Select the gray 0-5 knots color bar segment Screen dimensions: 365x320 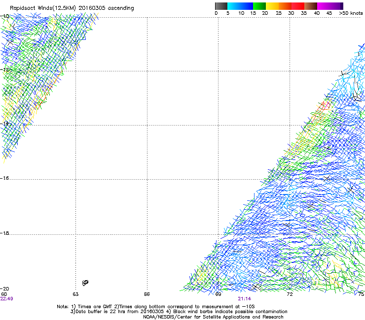pyautogui.click(x=221, y=6)
